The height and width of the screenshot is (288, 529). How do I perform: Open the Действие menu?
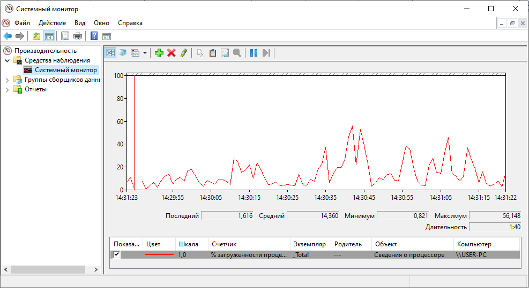52,23
